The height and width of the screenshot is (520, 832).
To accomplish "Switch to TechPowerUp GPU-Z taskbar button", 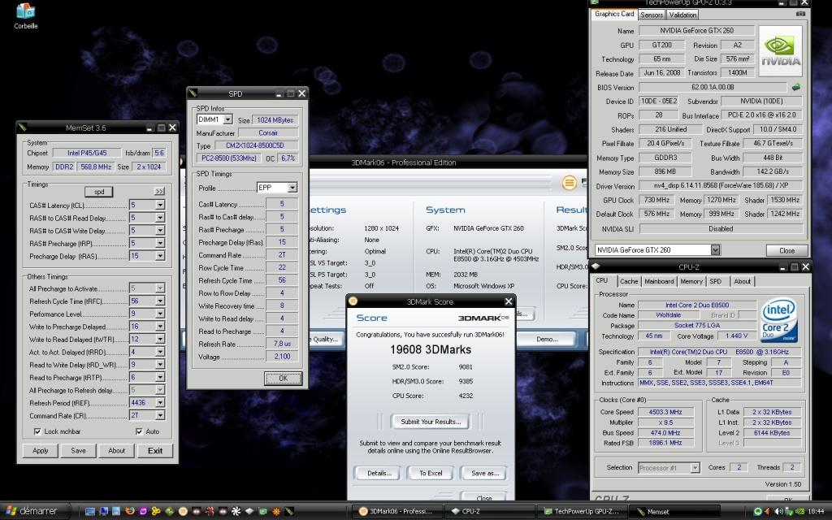I will (582, 512).
